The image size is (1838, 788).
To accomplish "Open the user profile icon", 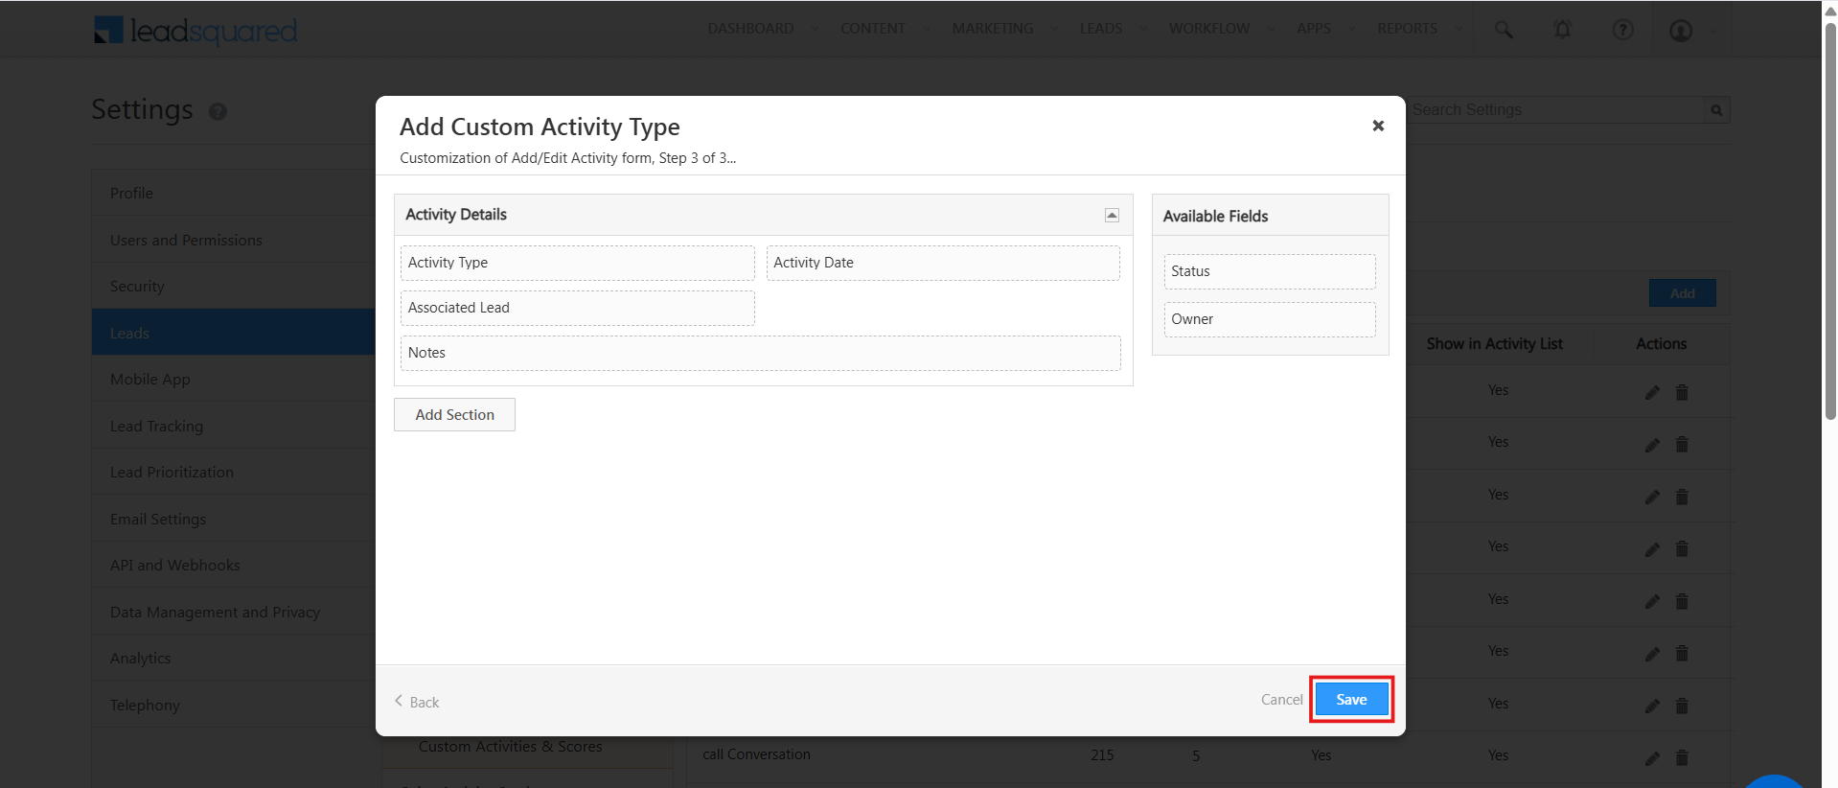I will pyautogui.click(x=1681, y=31).
